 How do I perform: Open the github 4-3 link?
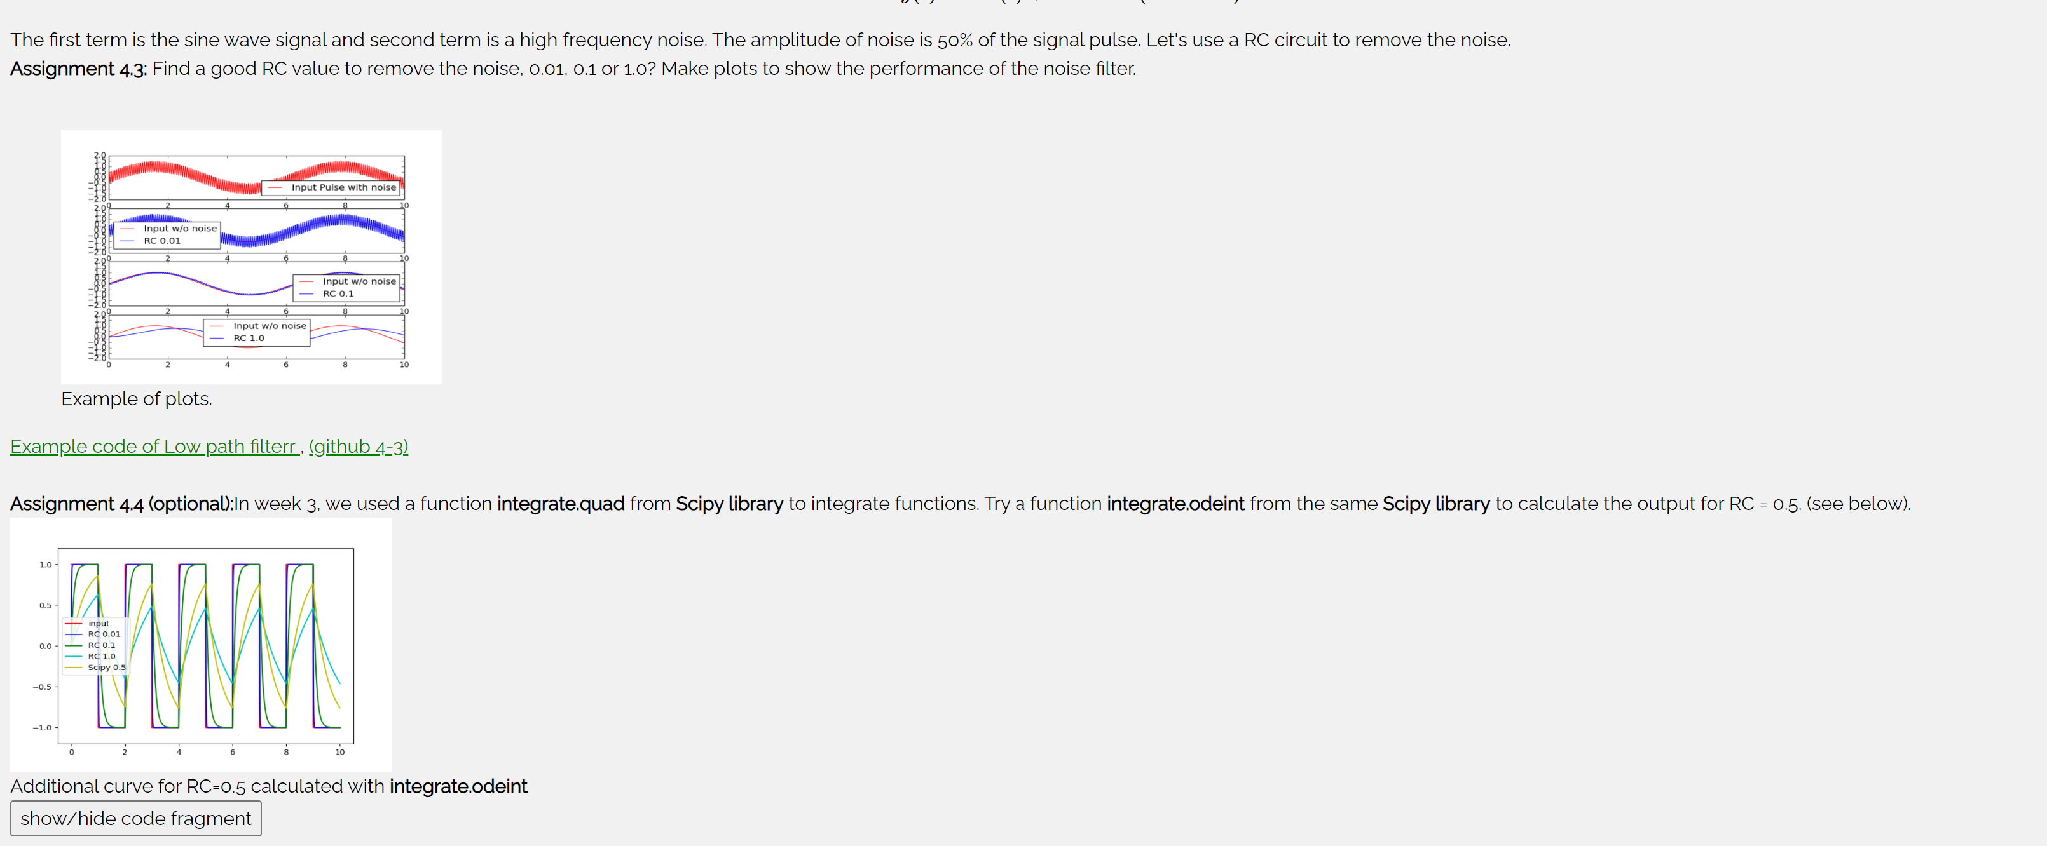point(359,446)
